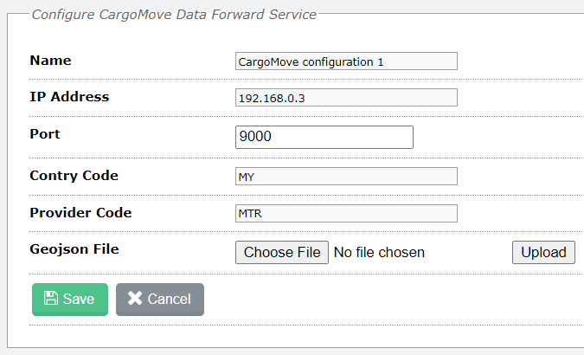Image resolution: width=584 pixels, height=355 pixels.
Task: Edit the IP Address field
Action: (346, 98)
